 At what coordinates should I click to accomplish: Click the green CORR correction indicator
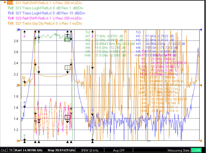coord(196,150)
